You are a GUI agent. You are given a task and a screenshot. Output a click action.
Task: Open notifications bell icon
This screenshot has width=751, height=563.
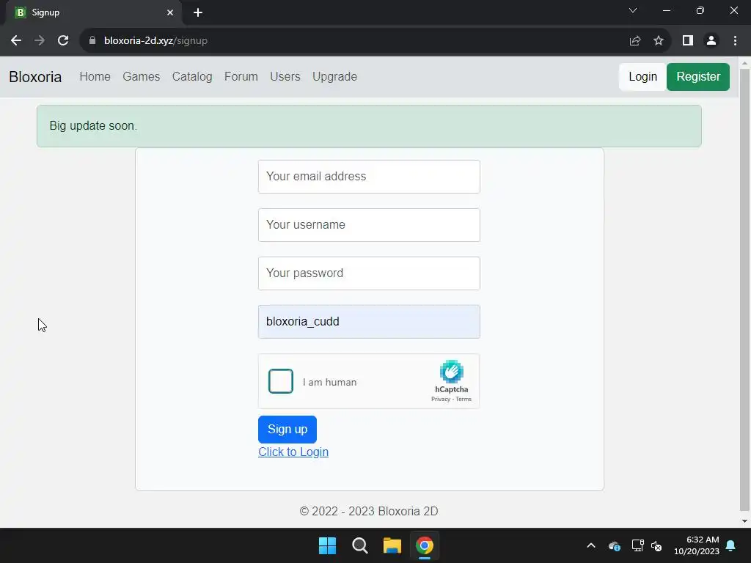(731, 545)
